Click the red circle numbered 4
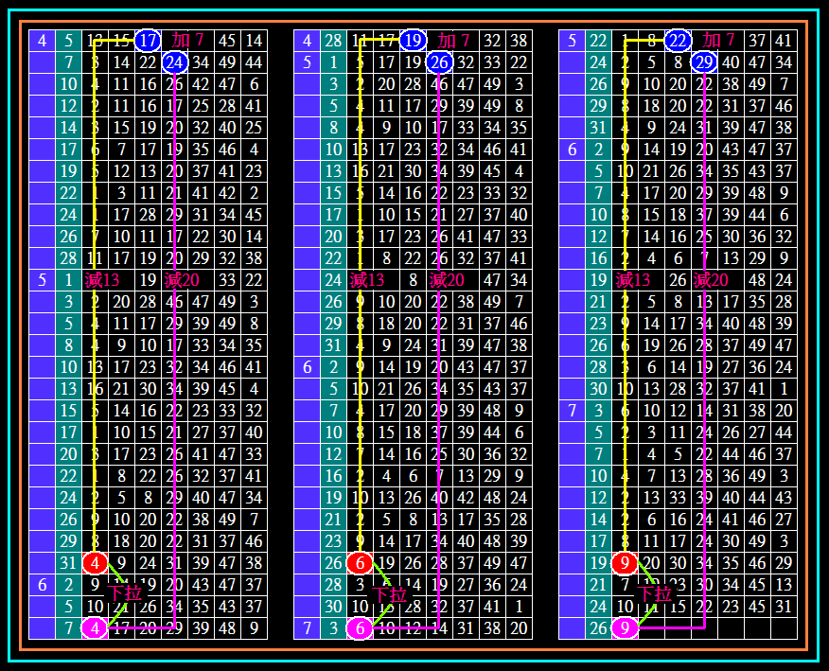 96,563
